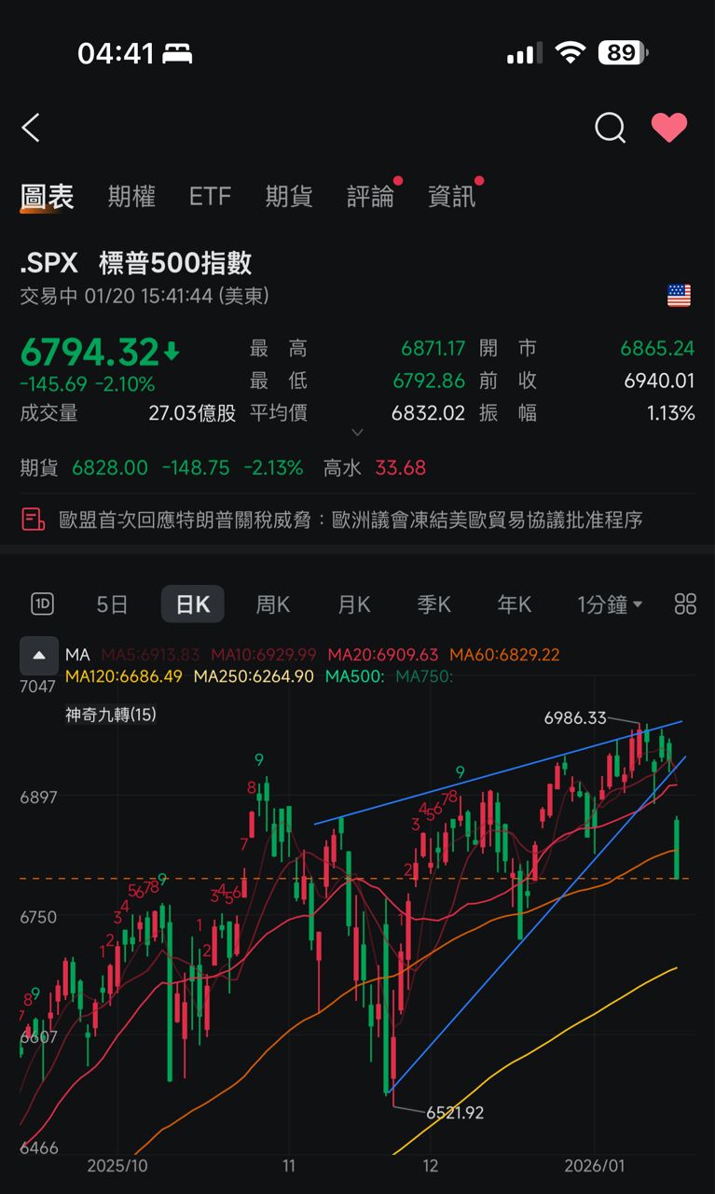
Task: Switch to the 期權 tab
Action: coord(131,197)
